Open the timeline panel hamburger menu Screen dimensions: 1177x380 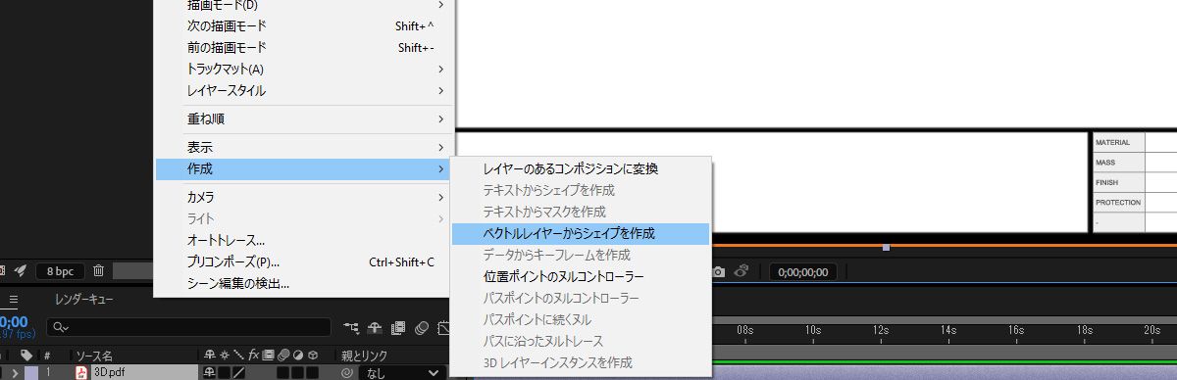pos(14,299)
